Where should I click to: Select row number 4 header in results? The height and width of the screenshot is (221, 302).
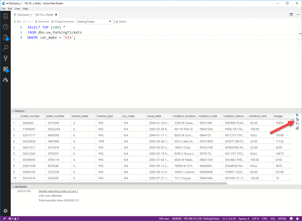click(x=16, y=141)
